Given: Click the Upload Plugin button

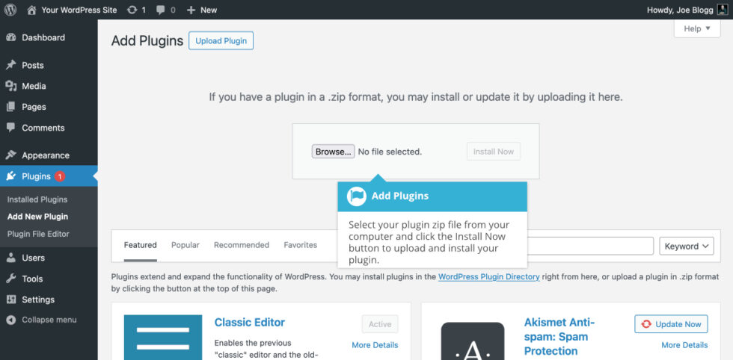Looking at the screenshot, I should pyautogui.click(x=221, y=40).
